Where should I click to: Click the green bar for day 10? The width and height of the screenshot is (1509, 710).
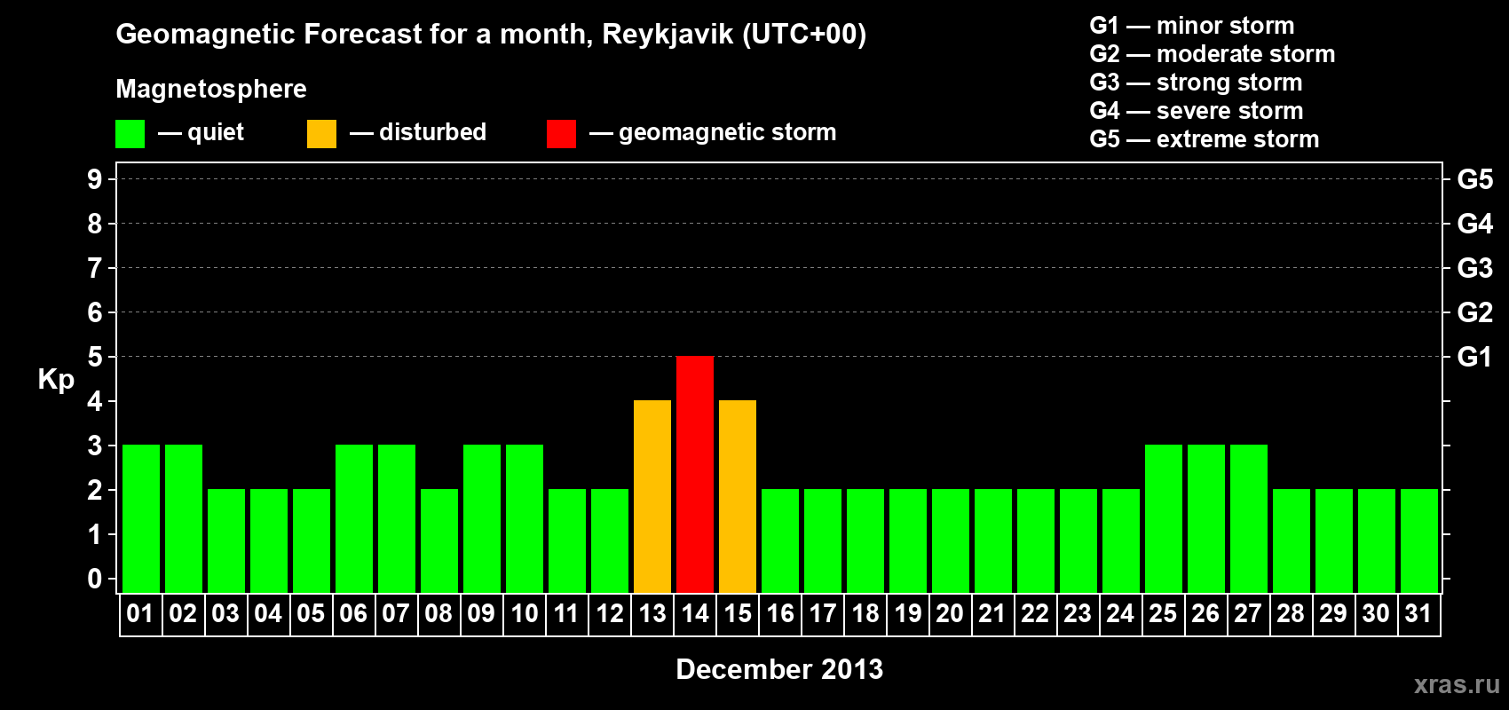tap(525, 518)
